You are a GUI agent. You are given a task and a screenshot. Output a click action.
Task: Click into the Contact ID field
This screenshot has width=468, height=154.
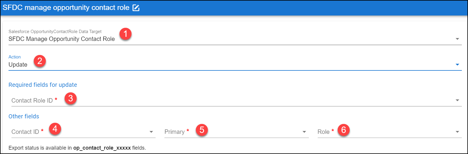pyautogui.click(x=82, y=132)
